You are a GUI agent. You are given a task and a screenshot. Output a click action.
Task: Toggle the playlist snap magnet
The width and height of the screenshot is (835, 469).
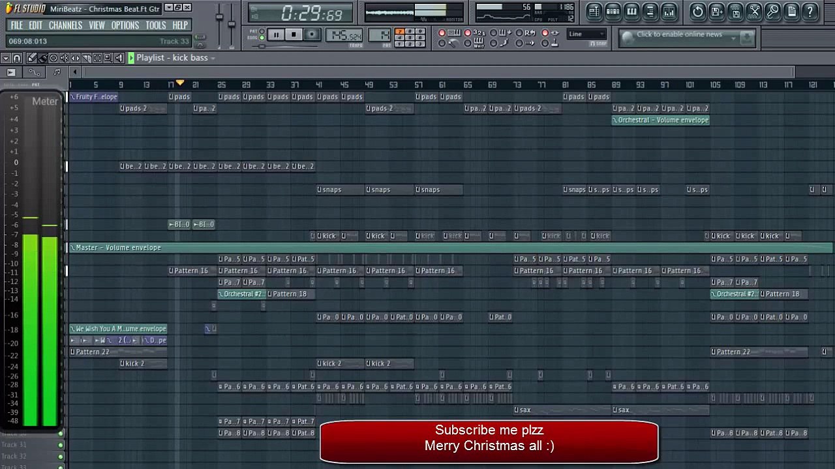coord(17,58)
